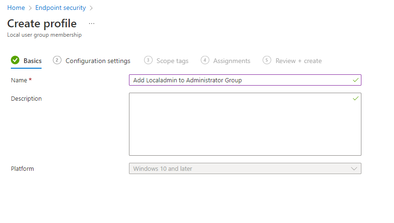Click the step 3 circle icon
Viewport: 394px width, 223px height.
pyautogui.click(x=148, y=60)
